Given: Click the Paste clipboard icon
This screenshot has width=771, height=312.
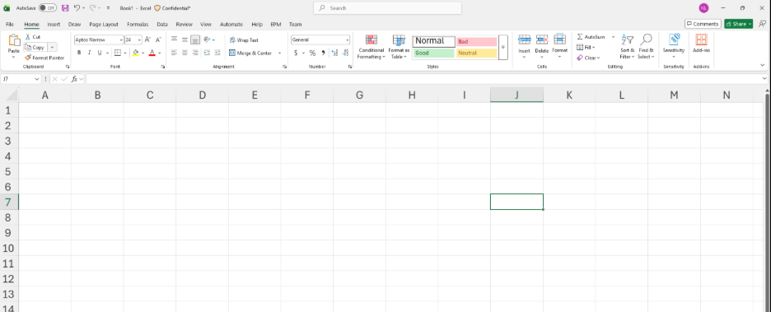Looking at the screenshot, I should tap(14, 41).
